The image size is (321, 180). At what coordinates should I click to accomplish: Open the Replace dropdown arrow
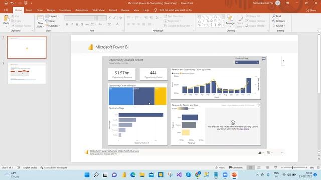point(288,21)
